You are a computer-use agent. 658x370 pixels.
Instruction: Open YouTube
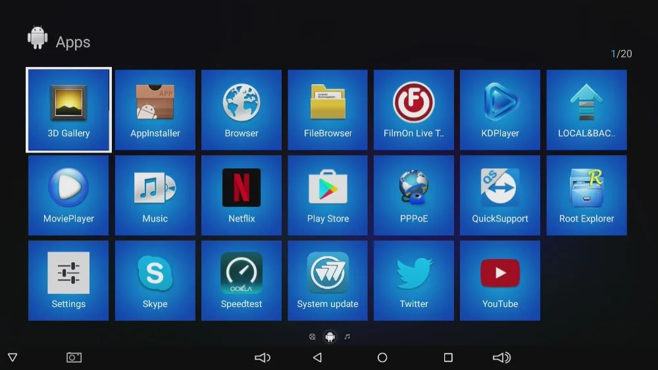500,281
